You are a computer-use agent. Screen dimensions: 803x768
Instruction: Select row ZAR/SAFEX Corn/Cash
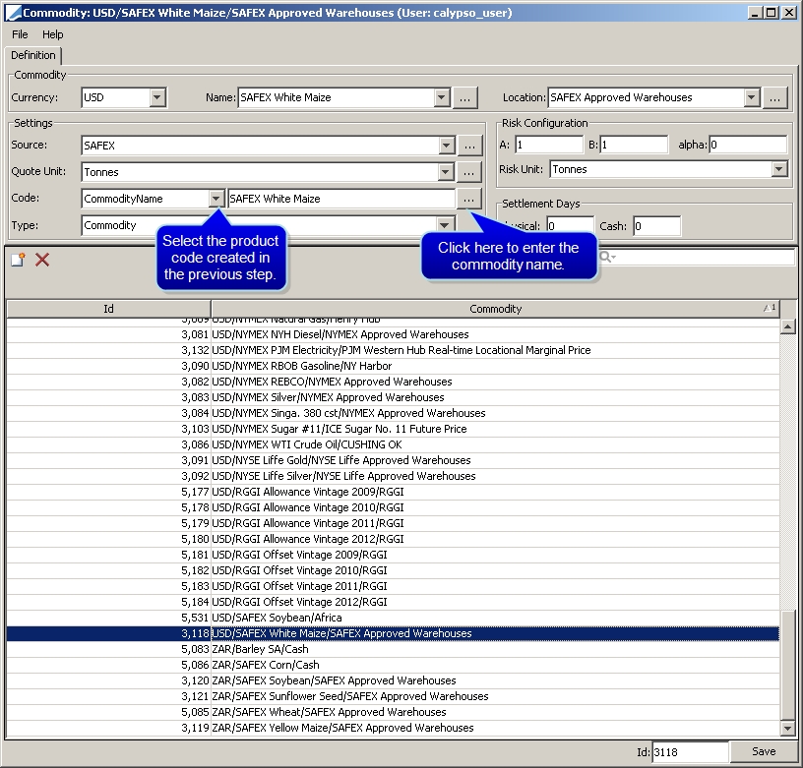tap(393, 665)
